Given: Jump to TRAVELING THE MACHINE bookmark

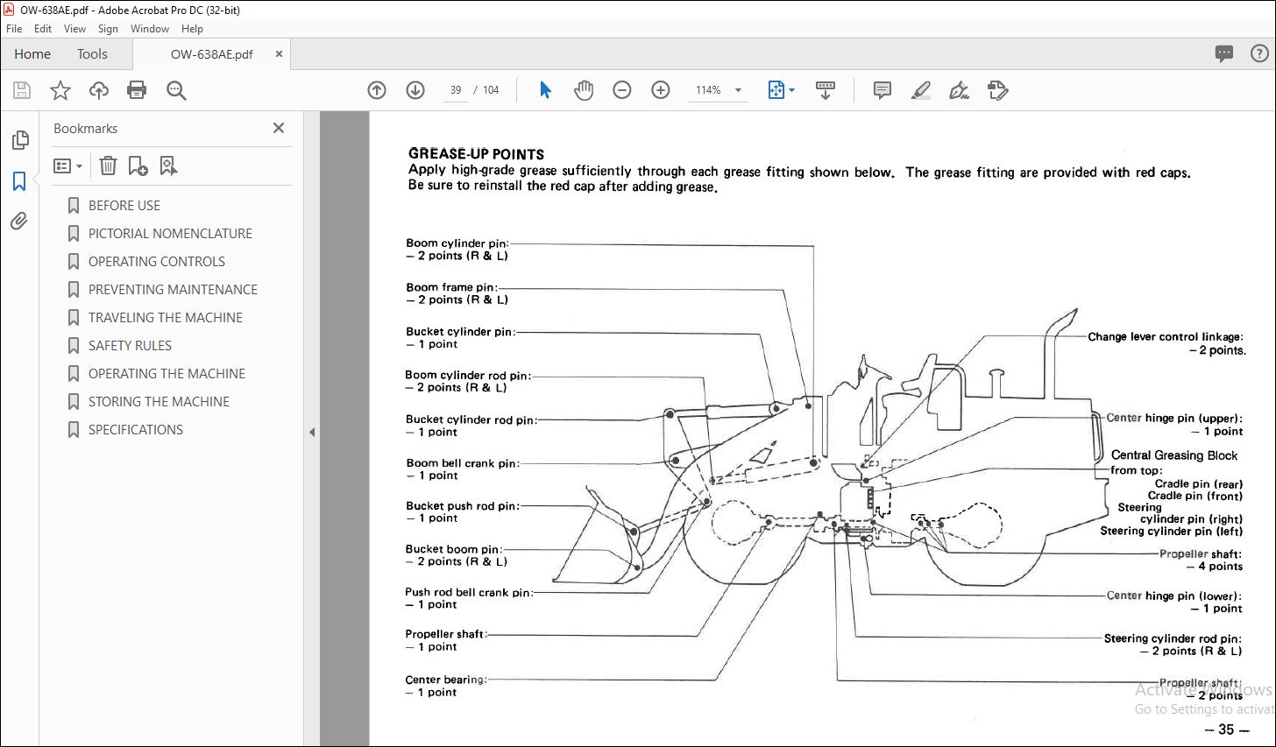Looking at the screenshot, I should coord(165,318).
